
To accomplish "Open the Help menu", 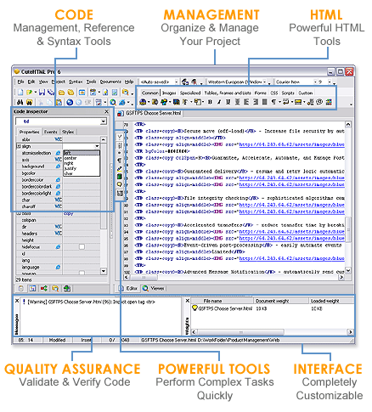I will 129,82.
